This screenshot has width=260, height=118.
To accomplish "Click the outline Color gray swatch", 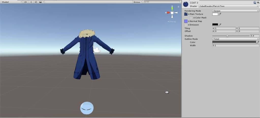I will pos(234,42).
